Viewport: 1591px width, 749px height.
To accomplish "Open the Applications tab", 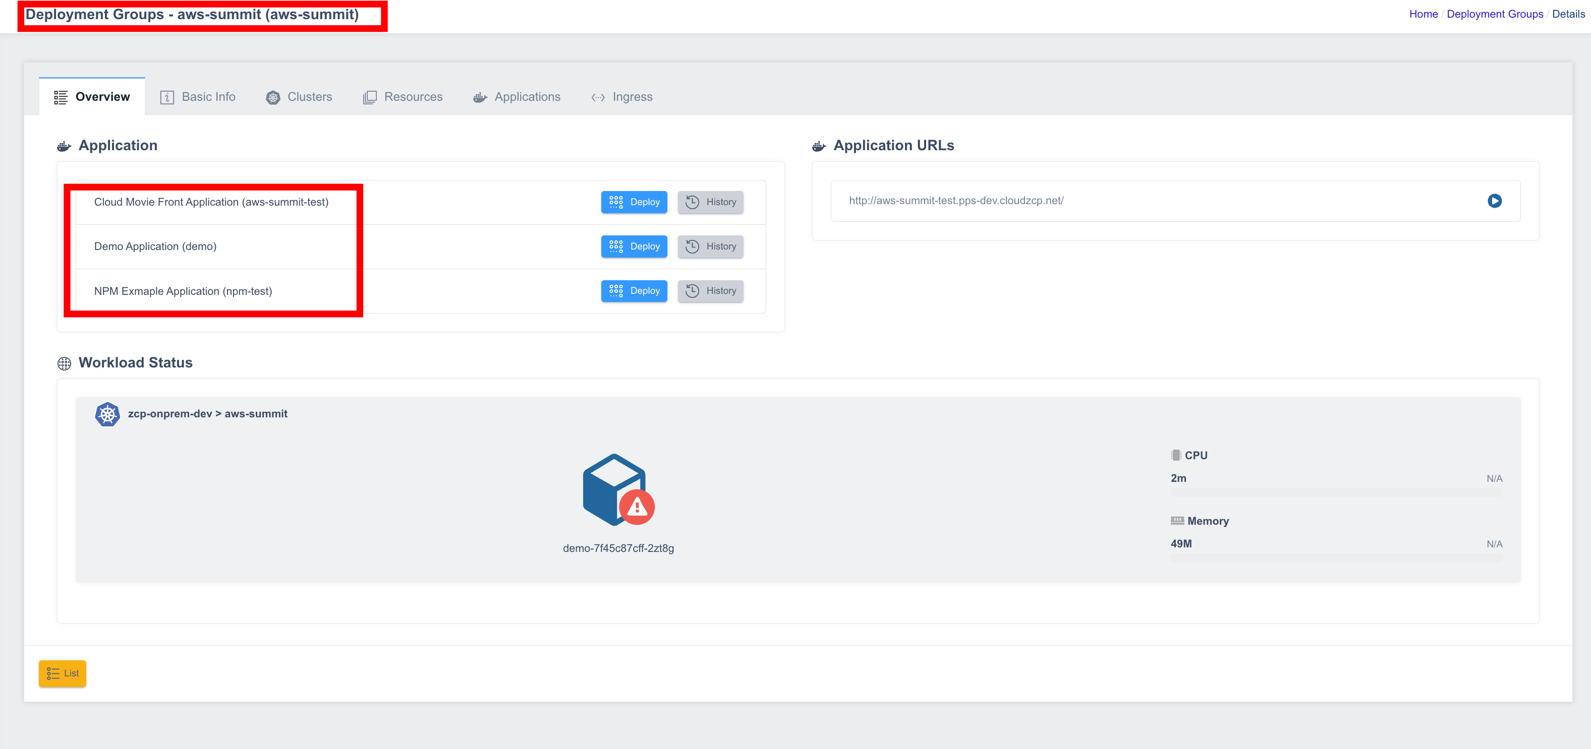I will coord(517,97).
